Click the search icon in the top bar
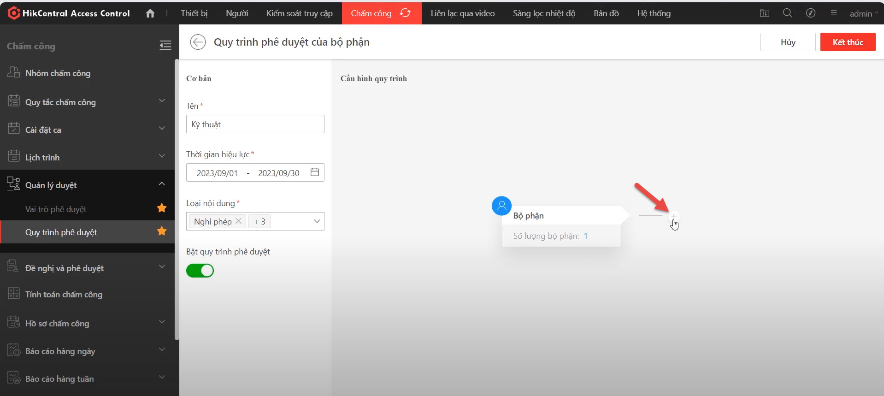884x396 pixels. coord(787,13)
